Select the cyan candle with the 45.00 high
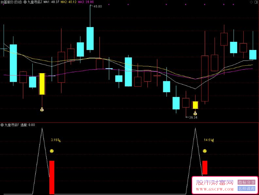The height and width of the screenshot is (195, 259). tap(90, 38)
